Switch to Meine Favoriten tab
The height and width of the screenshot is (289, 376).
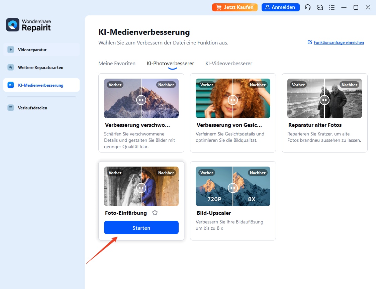tap(117, 64)
